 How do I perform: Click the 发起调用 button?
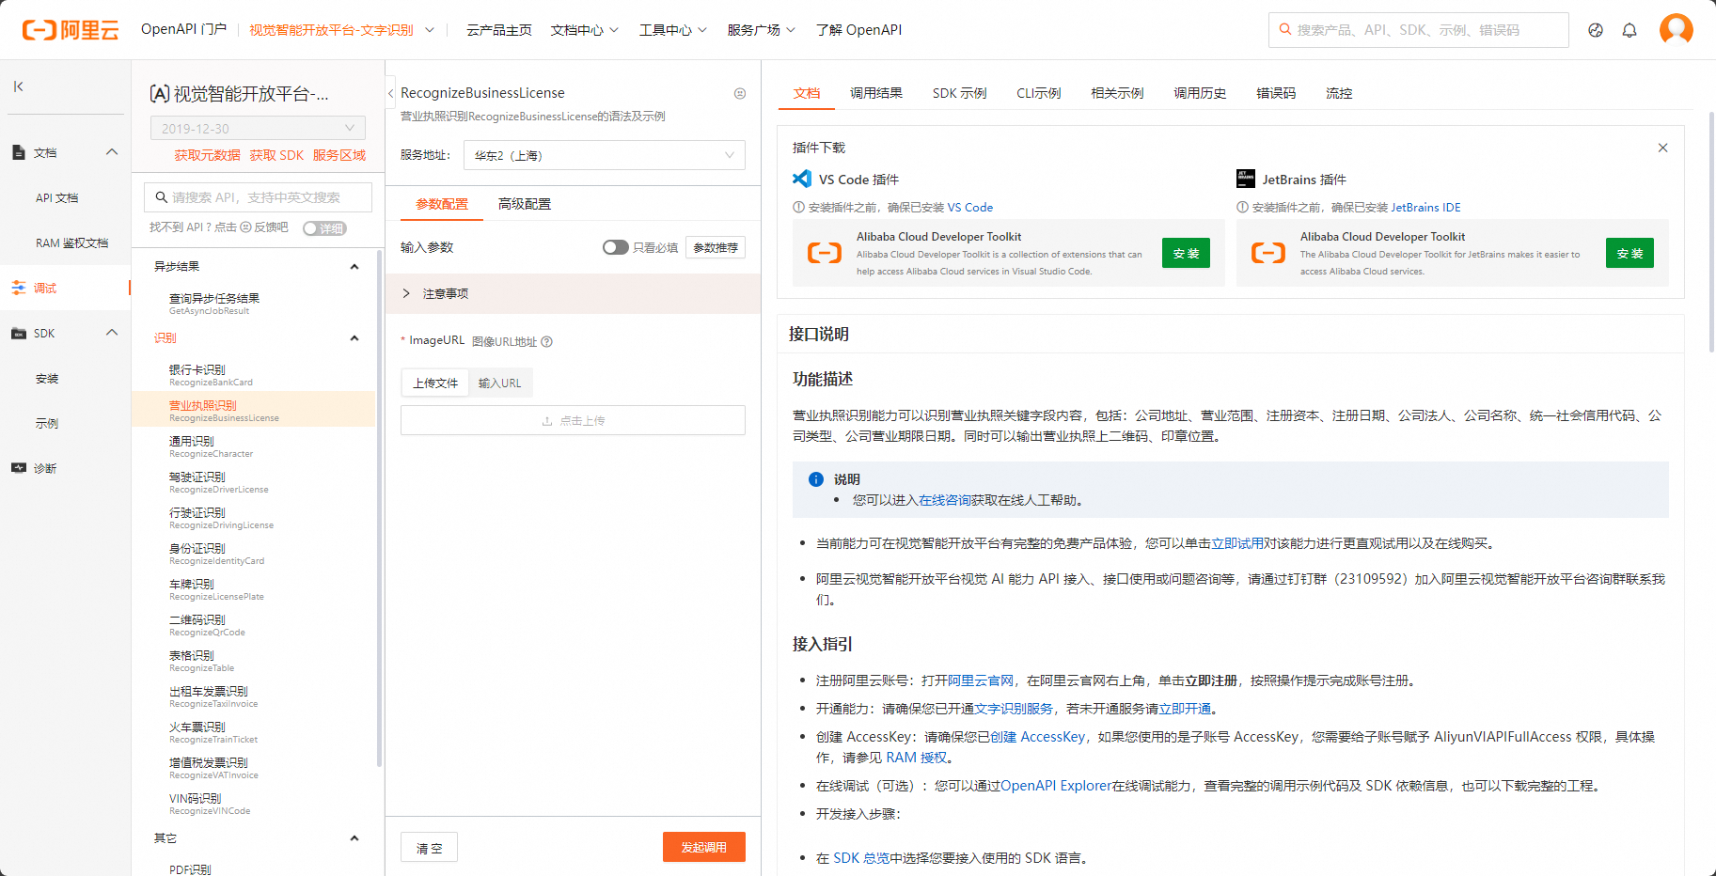point(704,847)
